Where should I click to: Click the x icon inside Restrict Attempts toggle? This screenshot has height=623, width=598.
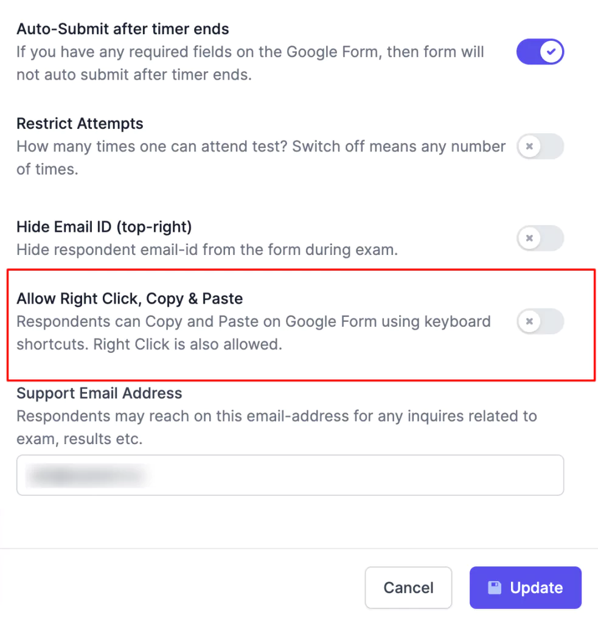(x=530, y=146)
